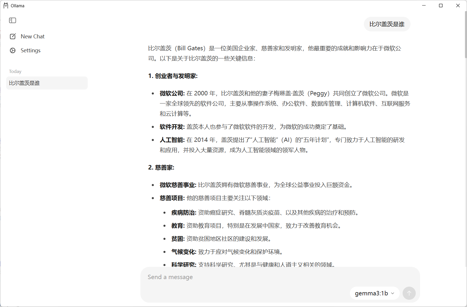This screenshot has width=467, height=307.
Task: Click the heading 2. 慈善家
Action: click(x=161, y=167)
